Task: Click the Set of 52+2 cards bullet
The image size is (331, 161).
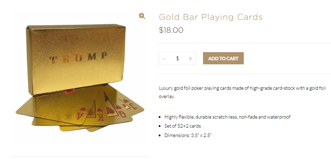Action: 182,126
